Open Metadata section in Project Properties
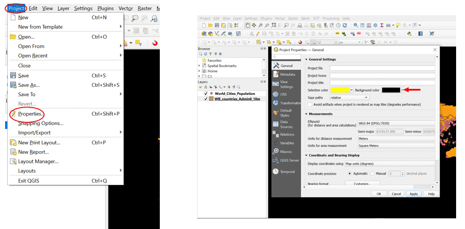This screenshot has width=465, height=229. 286,74
